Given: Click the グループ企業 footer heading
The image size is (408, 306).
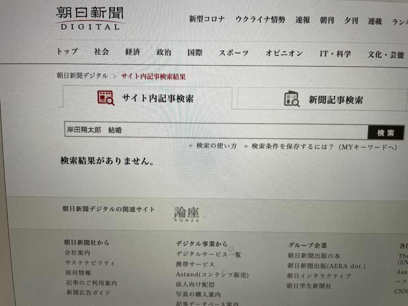Looking at the screenshot, I should (x=307, y=245).
